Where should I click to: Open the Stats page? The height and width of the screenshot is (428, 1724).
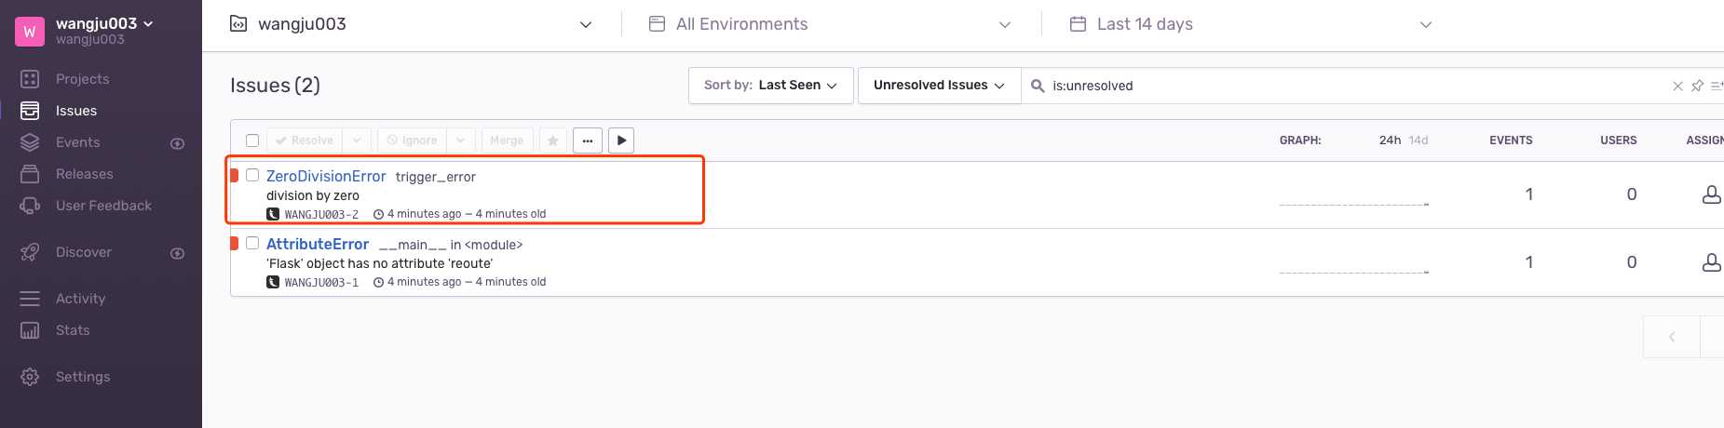(x=73, y=330)
